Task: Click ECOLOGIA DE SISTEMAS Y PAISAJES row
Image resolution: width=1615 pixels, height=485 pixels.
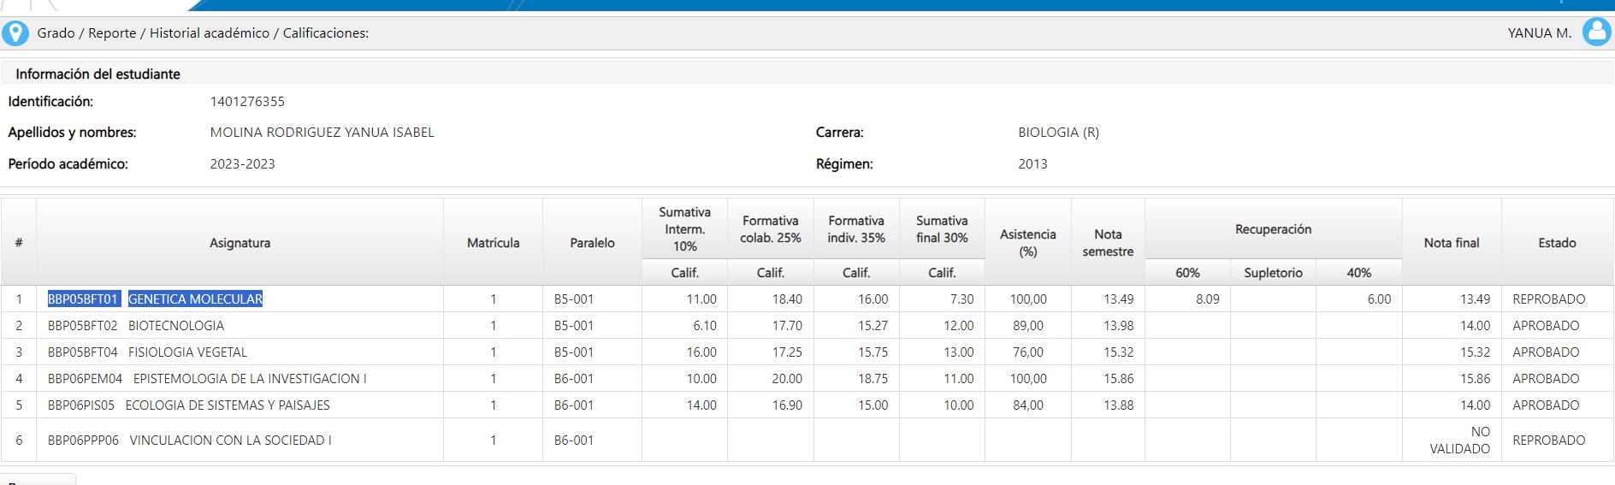Action: (x=807, y=405)
